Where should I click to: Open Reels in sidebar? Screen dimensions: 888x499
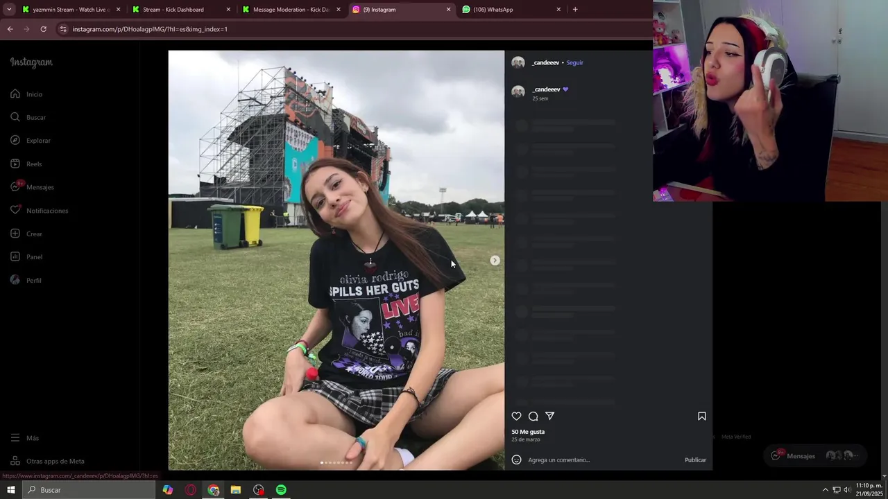point(26,164)
